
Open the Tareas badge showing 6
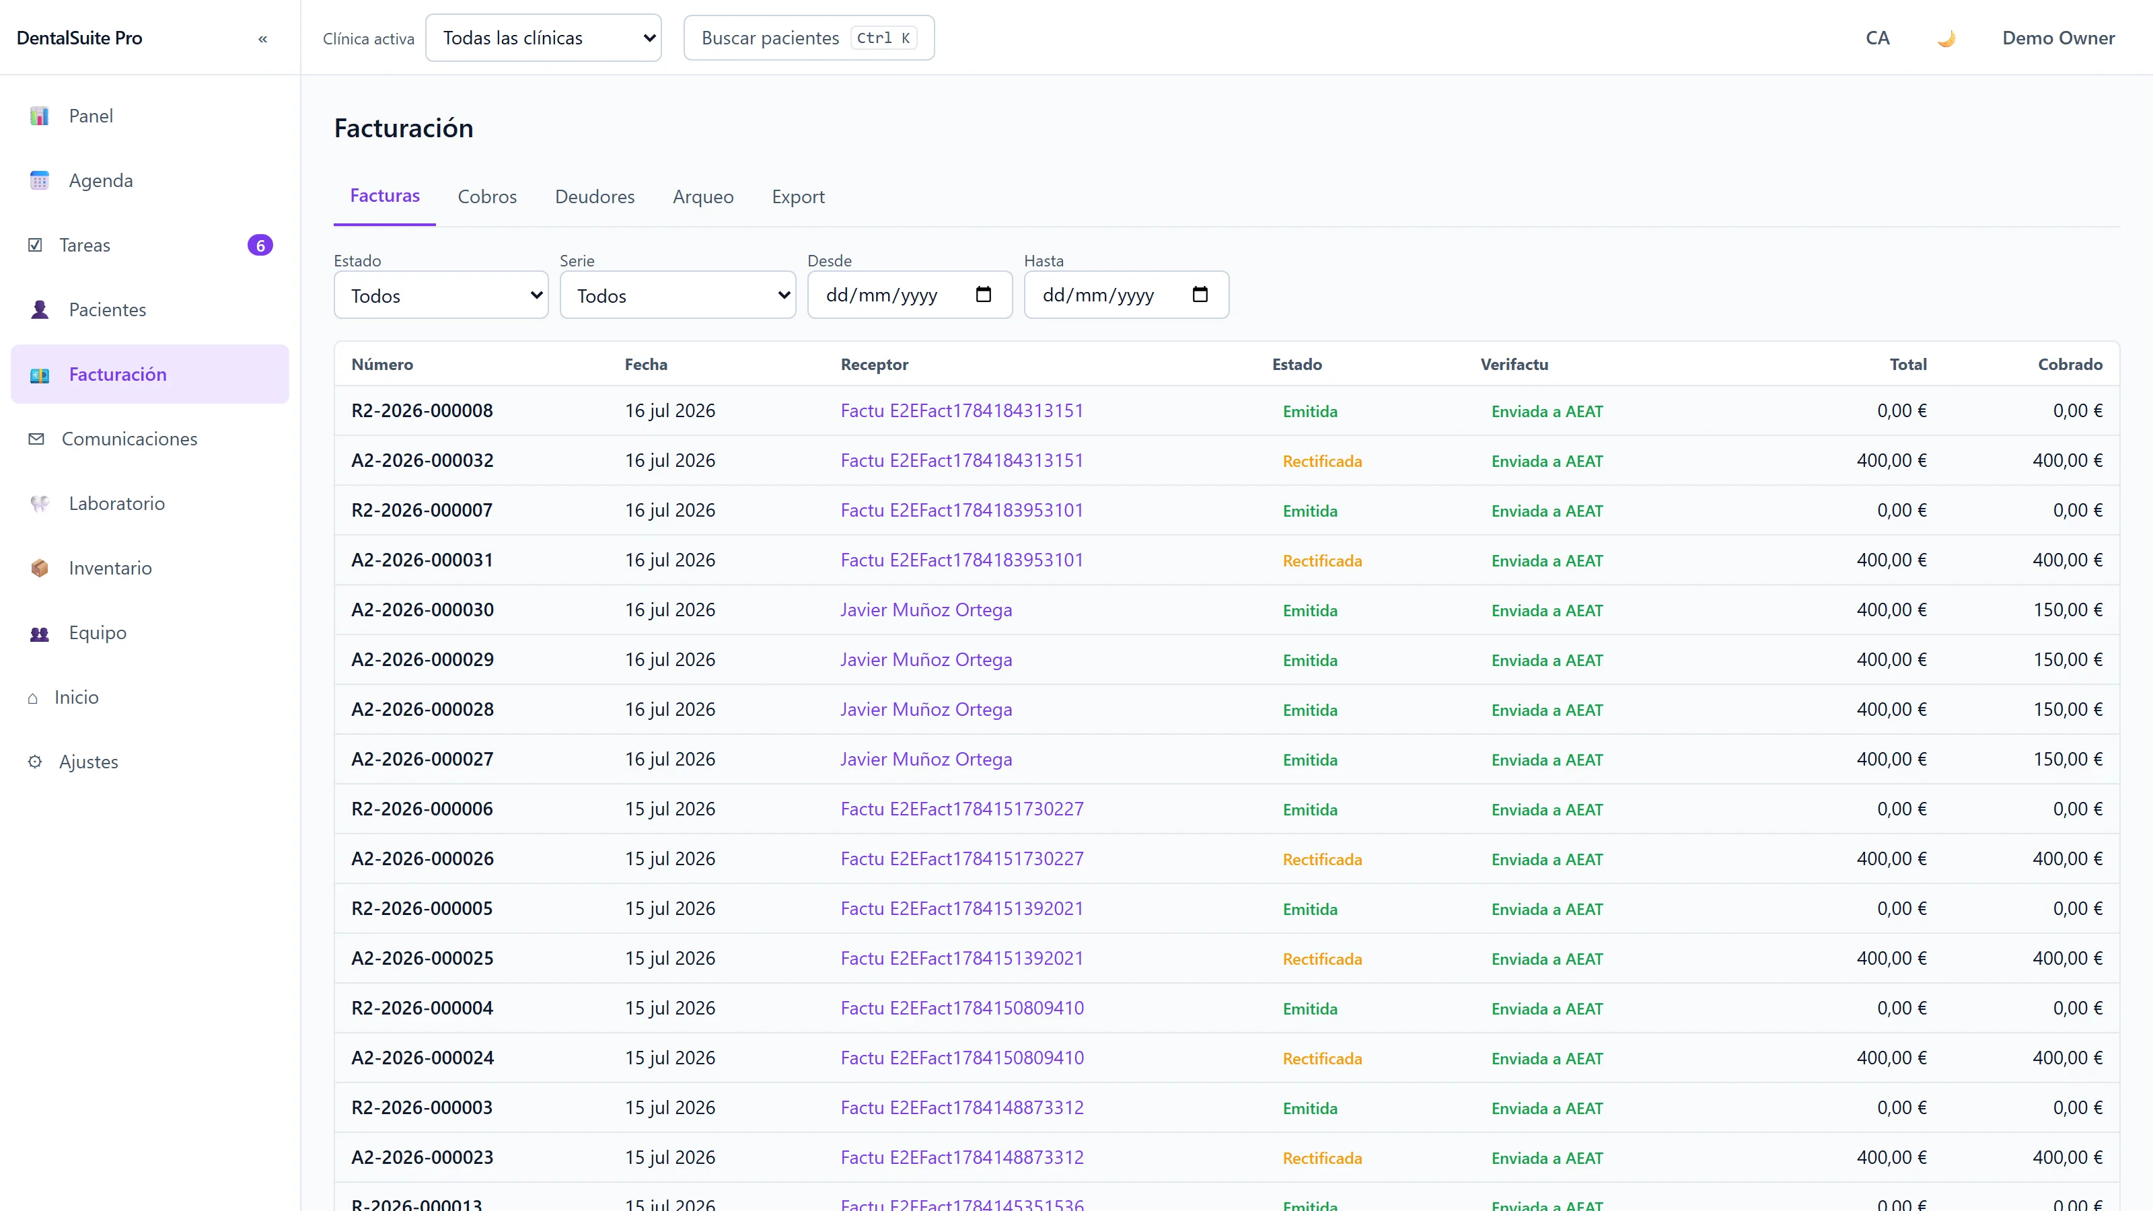pos(260,246)
